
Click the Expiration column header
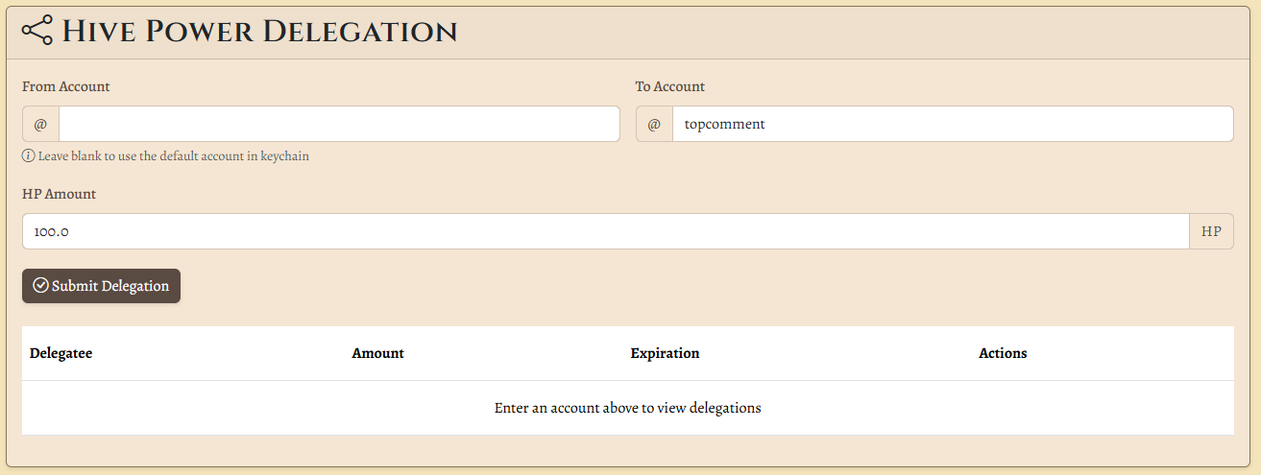(666, 353)
